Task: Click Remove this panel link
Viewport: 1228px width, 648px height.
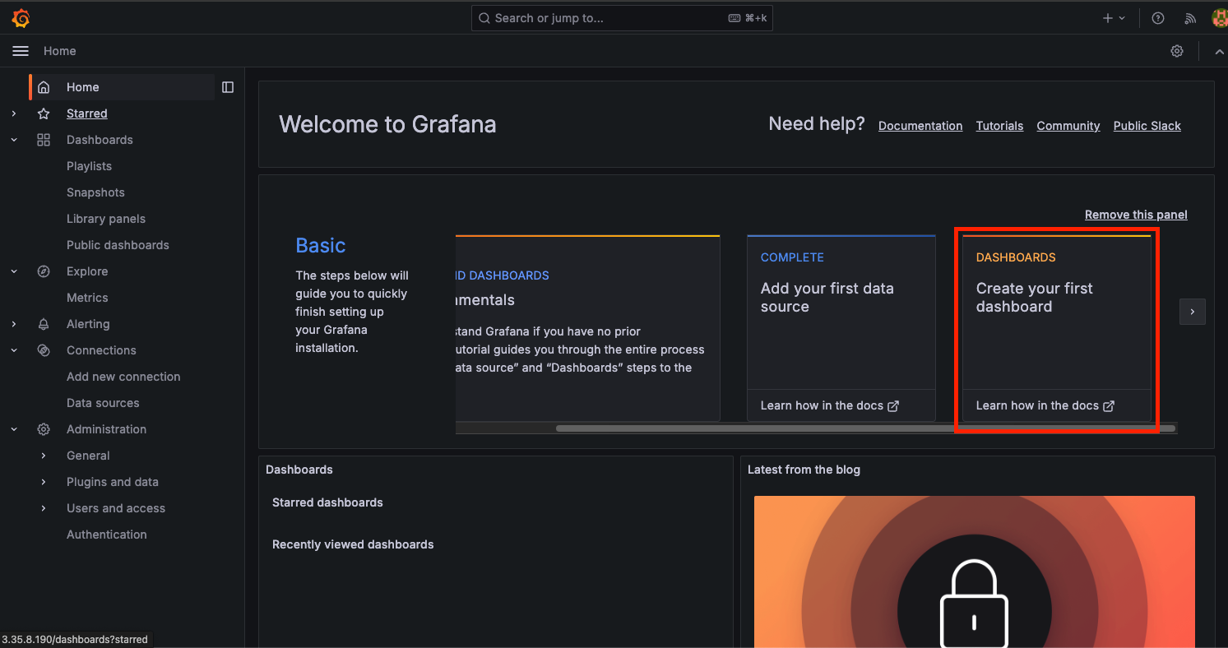Action: click(1136, 215)
